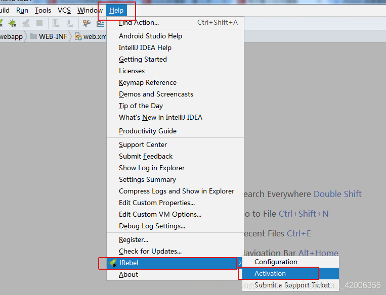The height and width of the screenshot is (295, 386).
Task: Click the AVD Manager device icon
Action: click(x=56, y=24)
